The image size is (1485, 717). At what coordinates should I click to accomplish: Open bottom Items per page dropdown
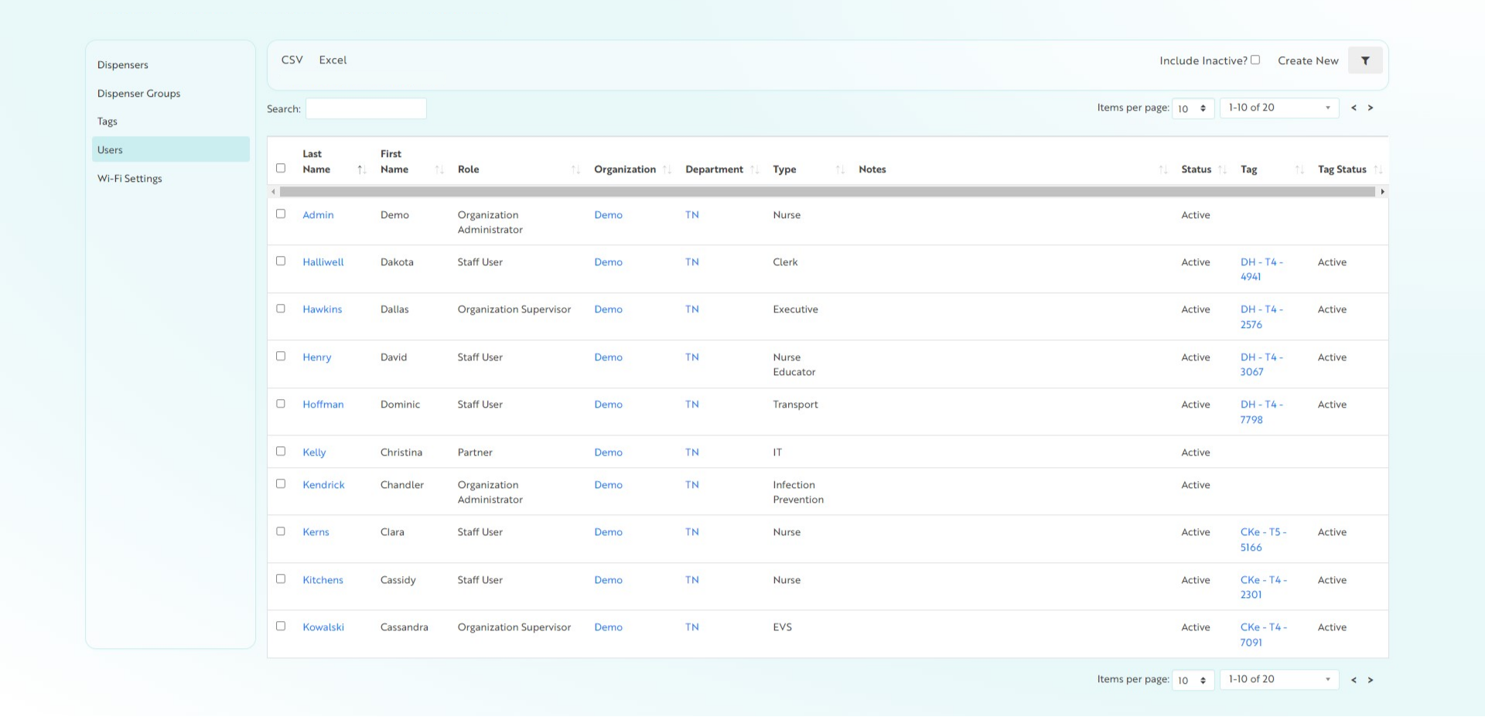[1193, 680]
